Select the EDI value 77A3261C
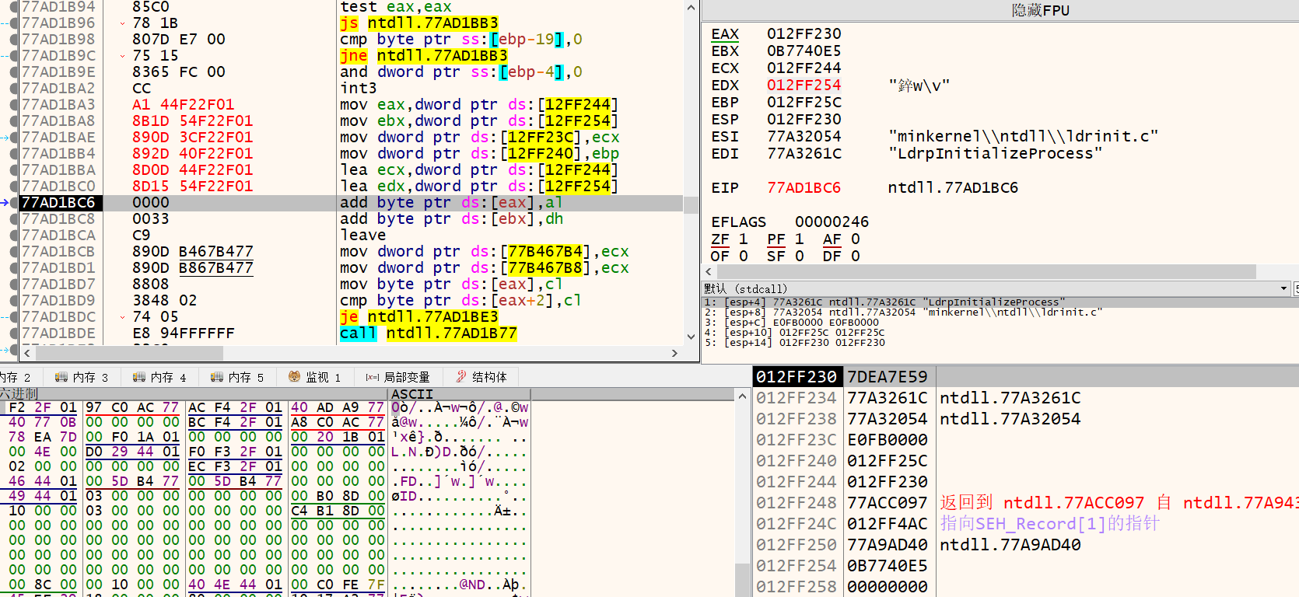The width and height of the screenshot is (1299, 597). (x=804, y=153)
